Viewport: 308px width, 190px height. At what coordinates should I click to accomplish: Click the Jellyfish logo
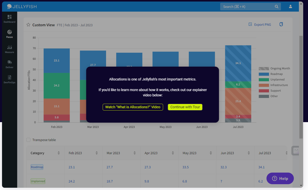coord(22,7)
